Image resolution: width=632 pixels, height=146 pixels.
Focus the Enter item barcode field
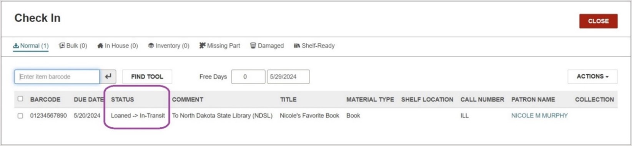click(57, 76)
